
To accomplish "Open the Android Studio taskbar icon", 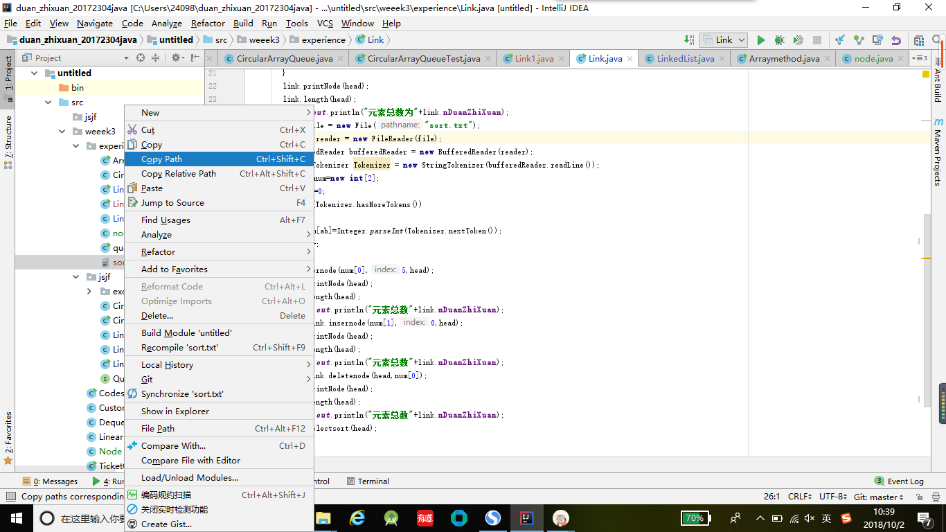I will point(391,518).
